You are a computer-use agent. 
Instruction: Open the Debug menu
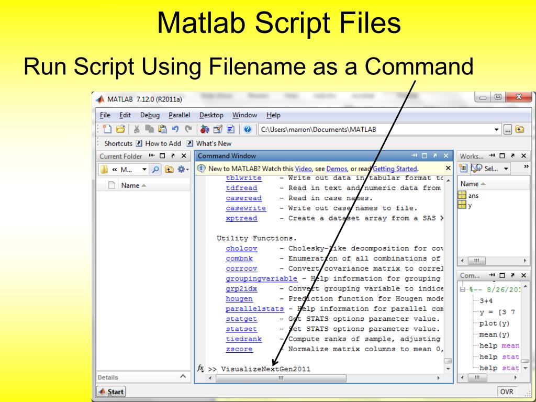point(150,115)
